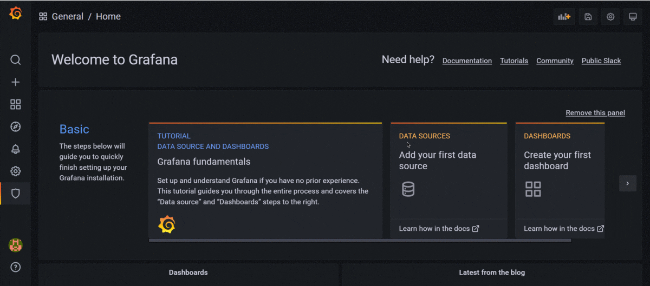
Task: Click the TUTORIAL label
Action: (174, 136)
